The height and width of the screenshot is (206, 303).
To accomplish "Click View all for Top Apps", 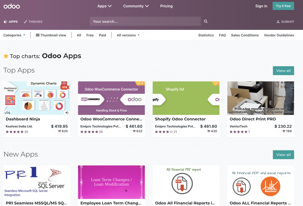I will point(283,71).
